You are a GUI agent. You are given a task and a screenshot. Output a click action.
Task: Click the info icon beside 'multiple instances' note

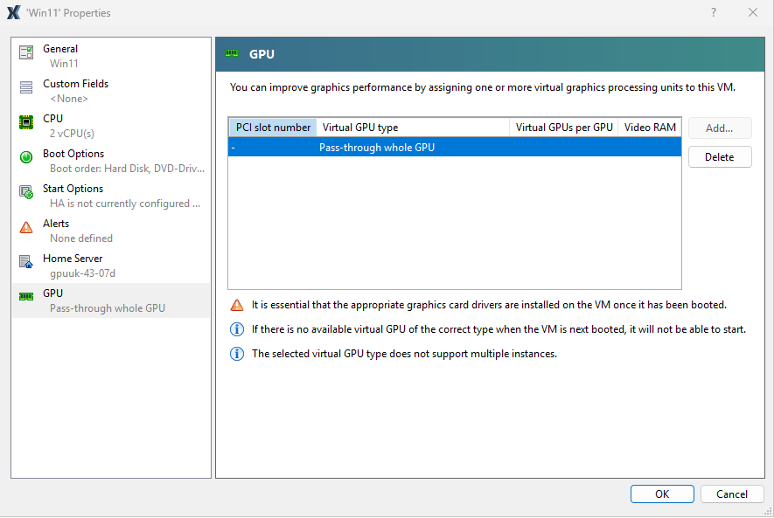click(x=237, y=354)
